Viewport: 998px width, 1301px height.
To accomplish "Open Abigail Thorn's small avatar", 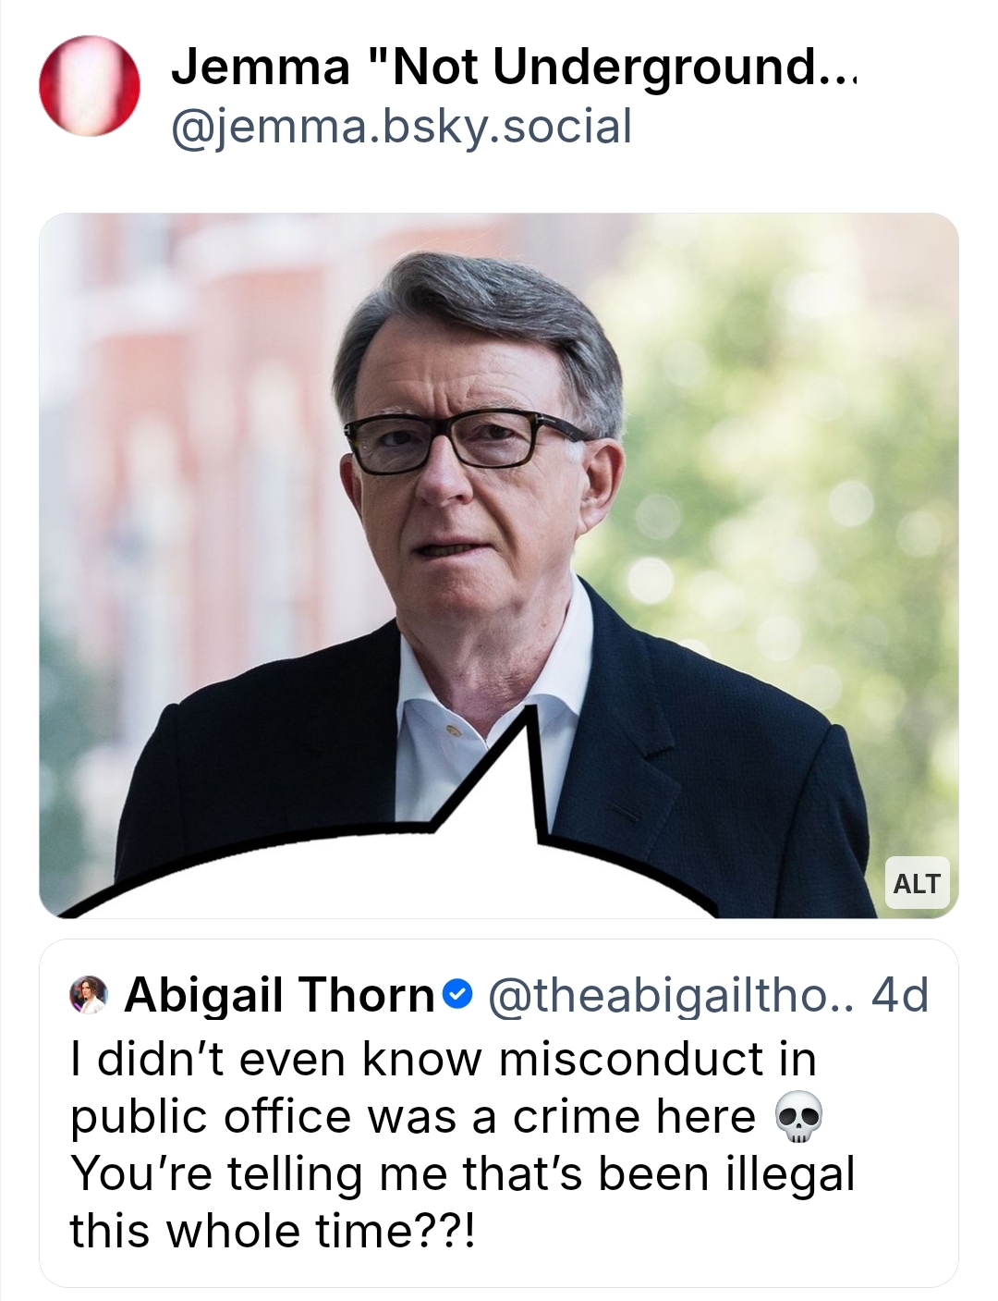I will [90, 995].
